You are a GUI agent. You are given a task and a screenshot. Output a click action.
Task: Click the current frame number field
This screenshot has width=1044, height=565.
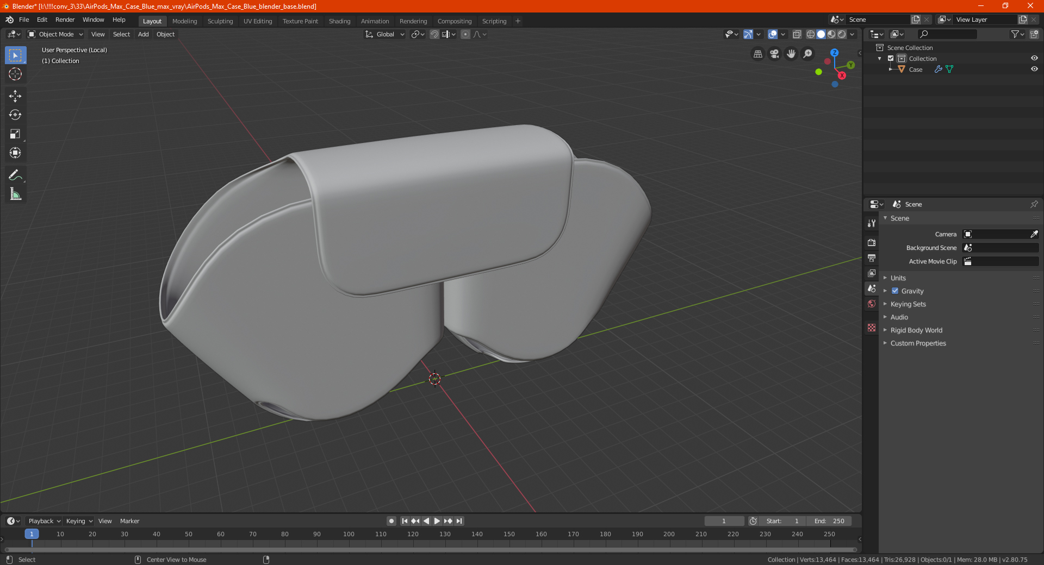[724, 521]
